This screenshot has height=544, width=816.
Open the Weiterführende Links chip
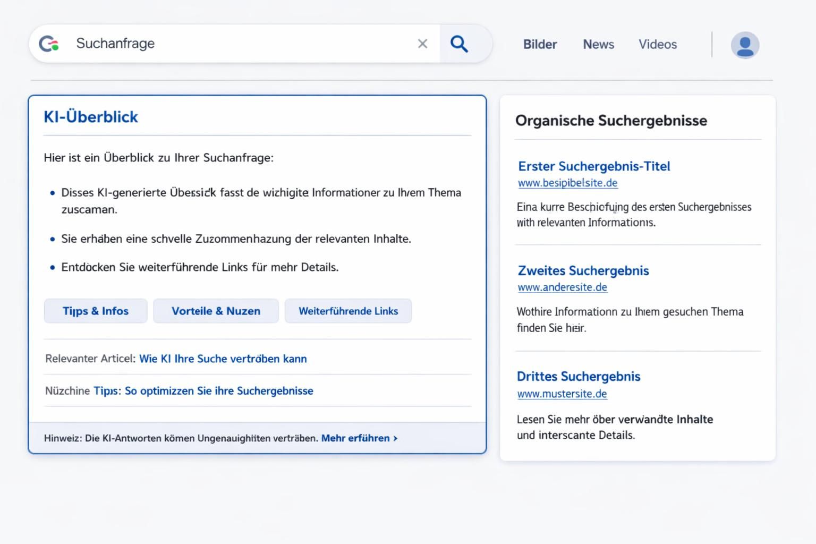[348, 311]
